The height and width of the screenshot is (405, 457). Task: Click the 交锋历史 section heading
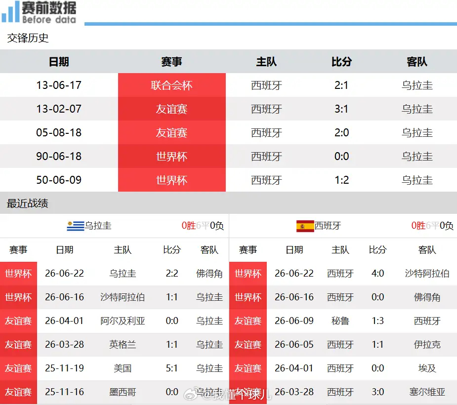point(28,38)
